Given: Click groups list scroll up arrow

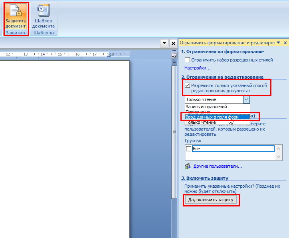Looking at the screenshot, I should click(x=279, y=149).
